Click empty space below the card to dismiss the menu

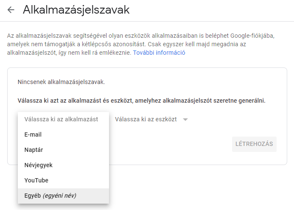click(191, 187)
